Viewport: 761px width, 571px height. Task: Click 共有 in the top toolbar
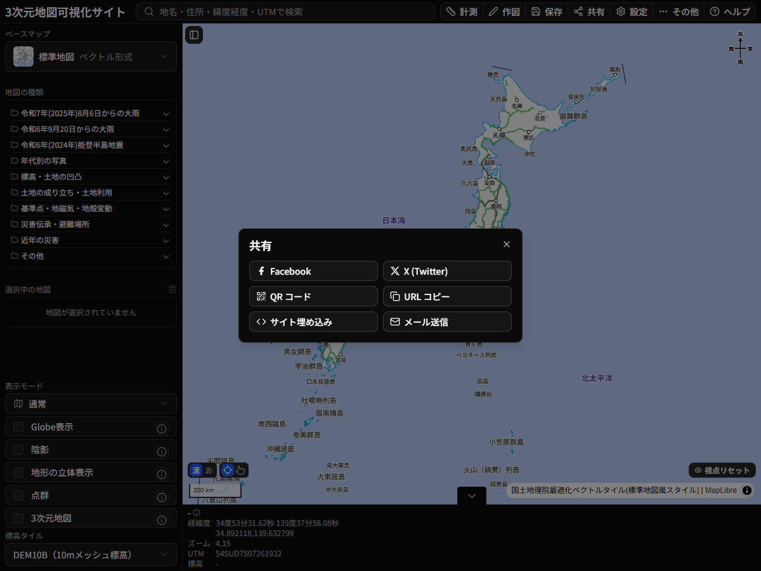[x=589, y=11]
